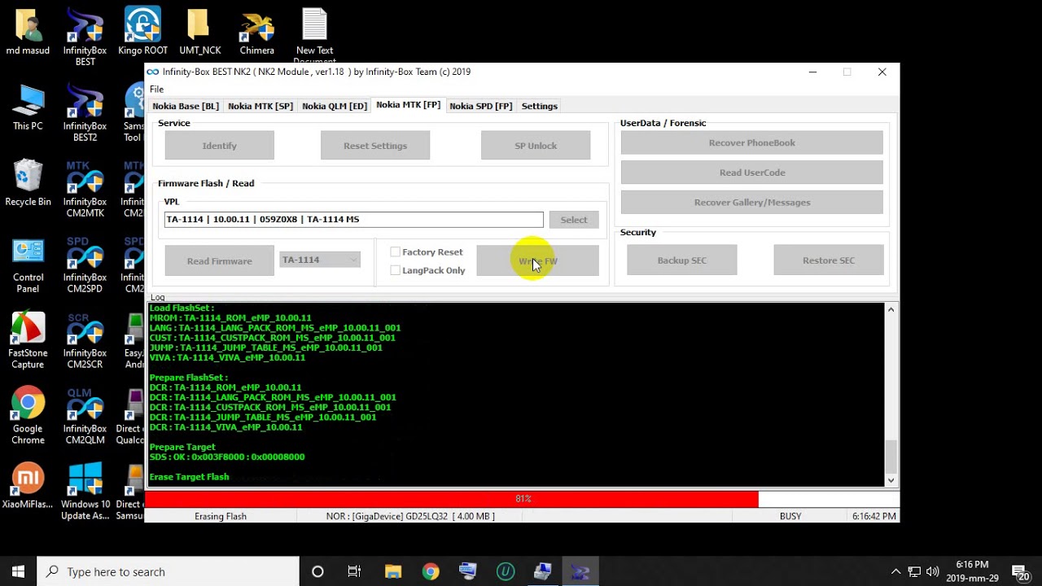Click the Write FW button
Image resolution: width=1042 pixels, height=586 pixels.
[x=537, y=261]
